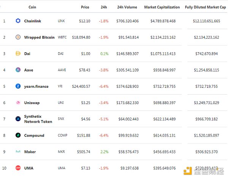Click Synthetix's -5.1% change value
This screenshot has width=228, height=179.
pos(104,119)
